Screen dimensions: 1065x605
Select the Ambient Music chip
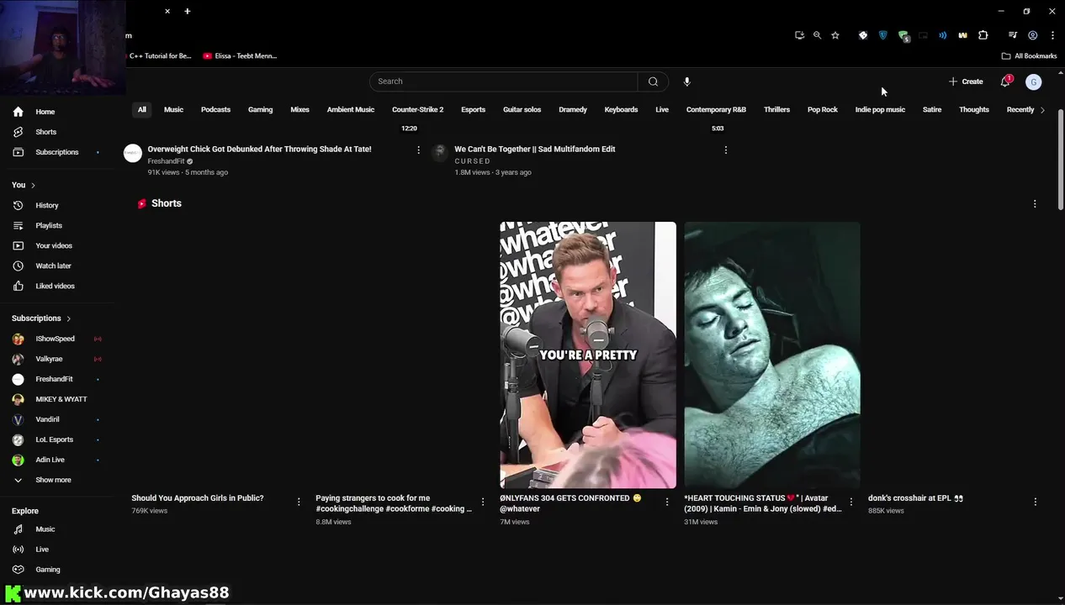351,109
